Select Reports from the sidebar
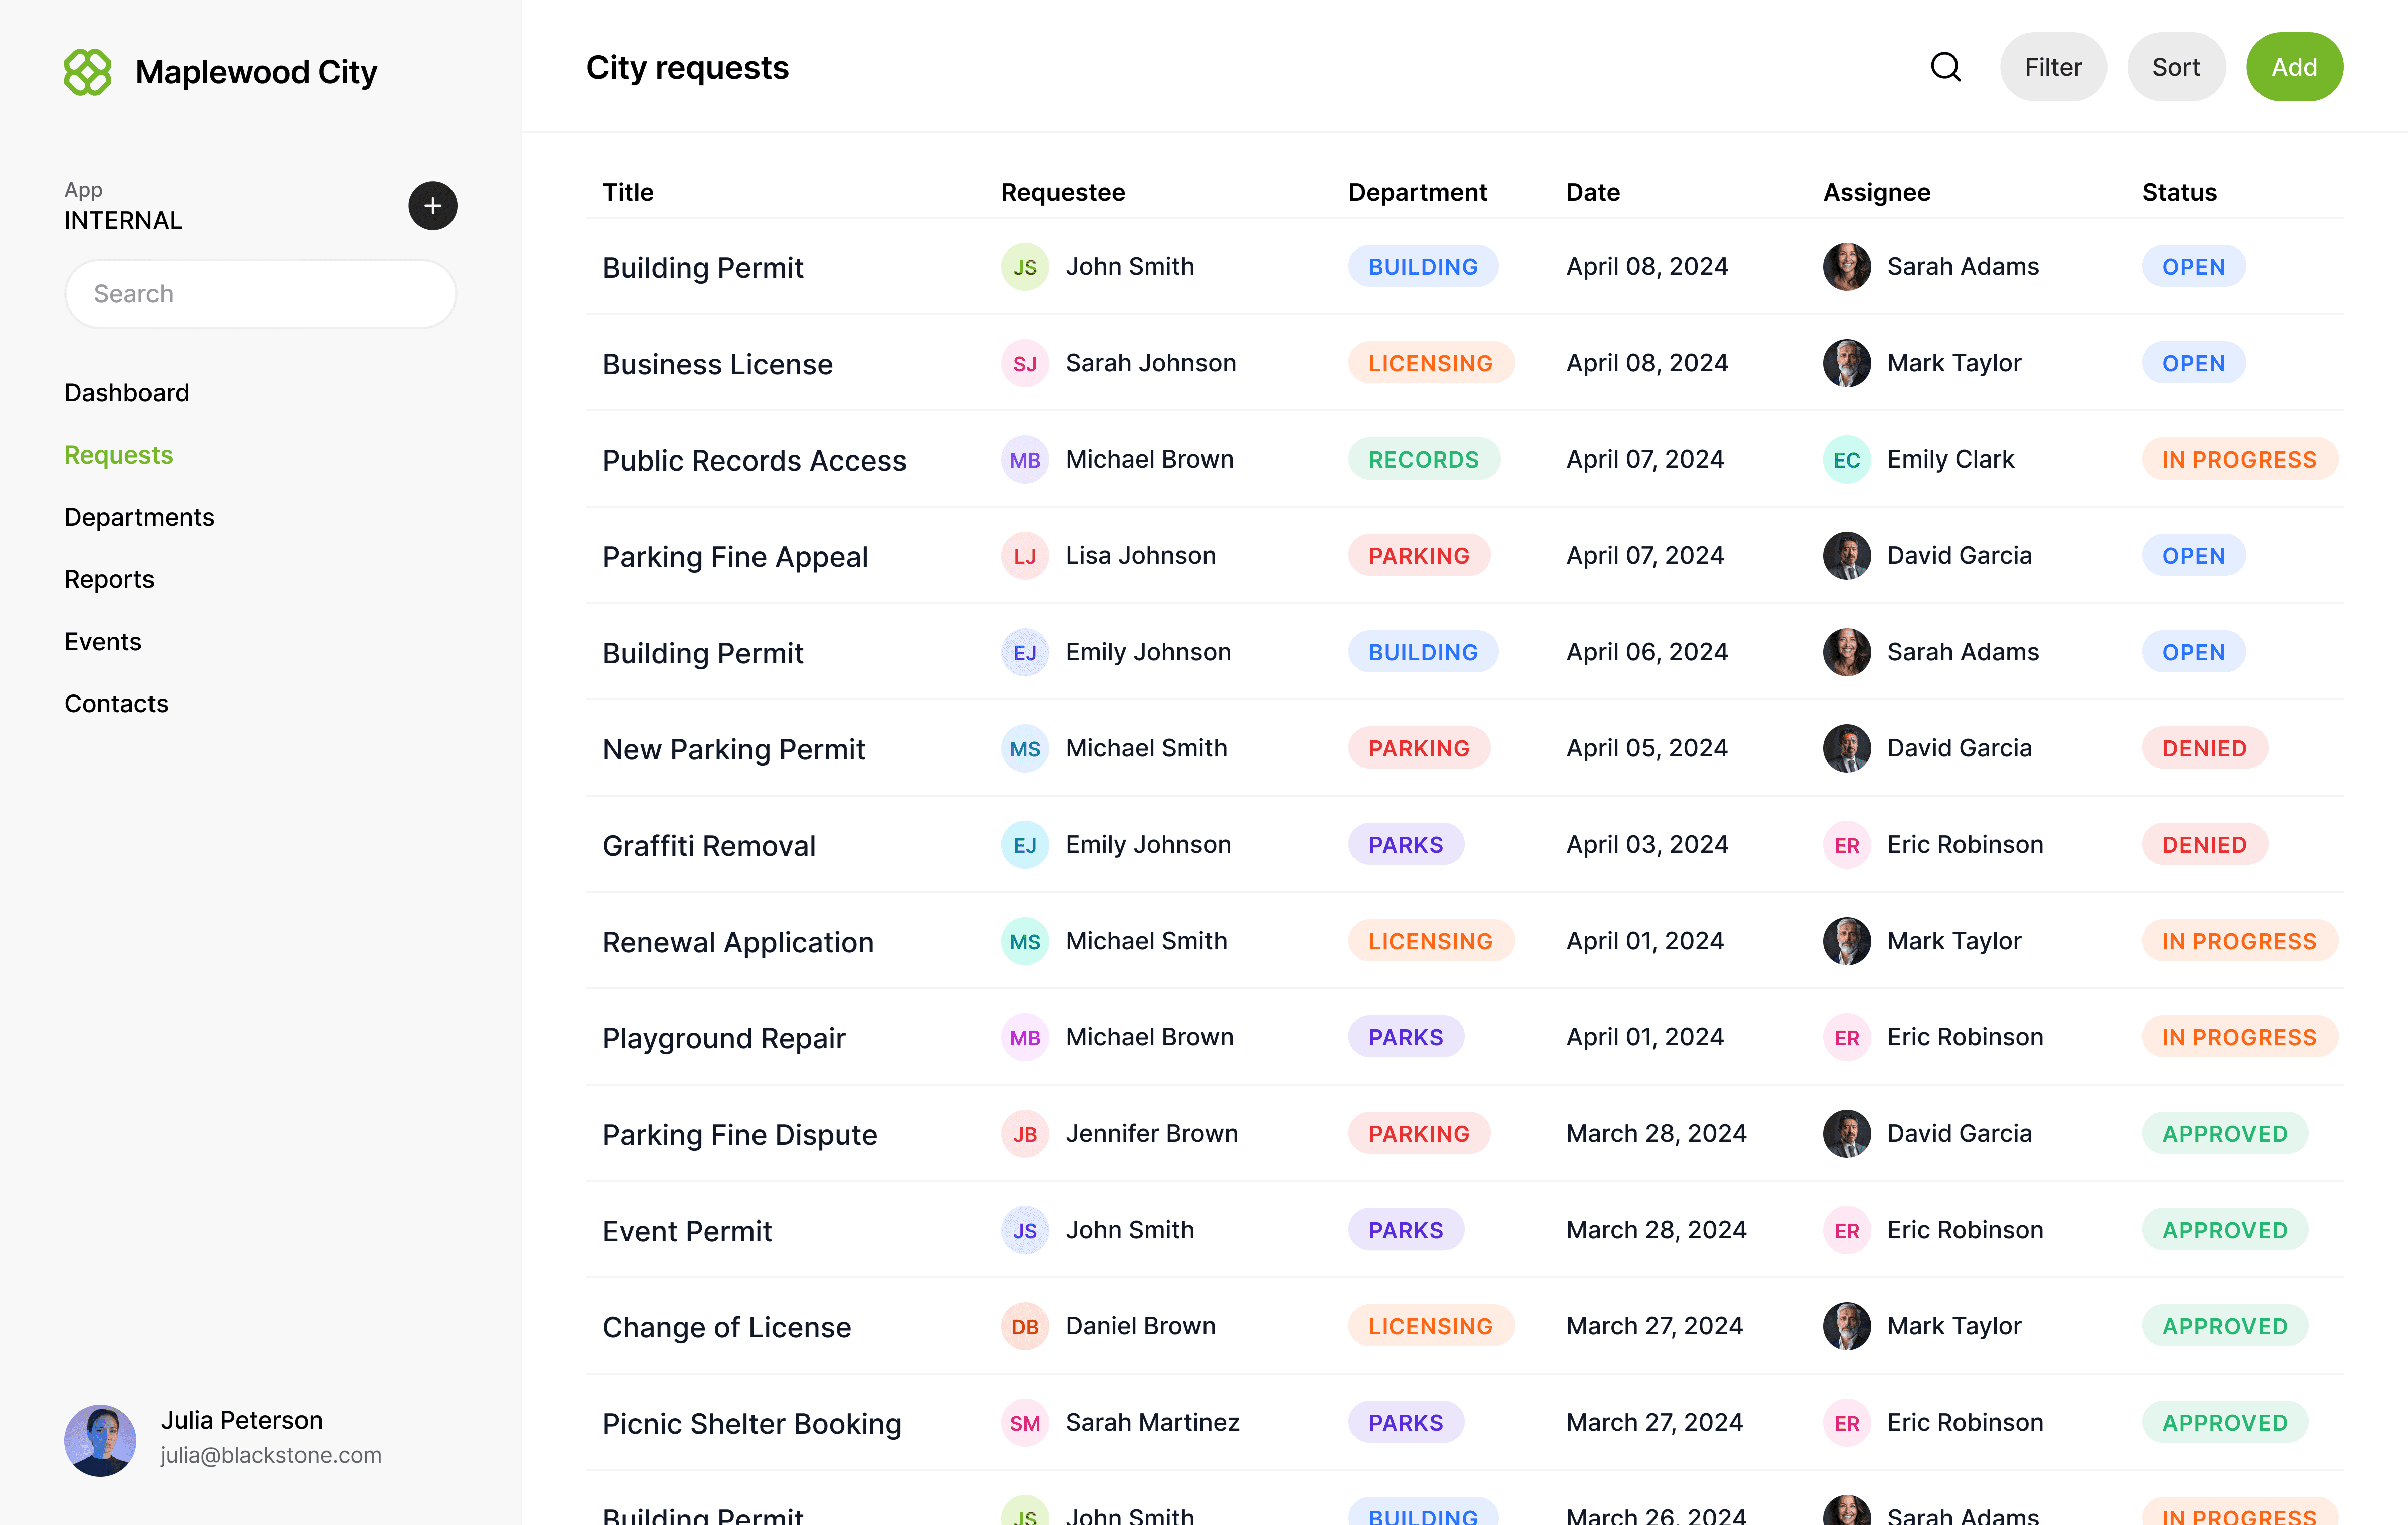This screenshot has height=1525, width=2408. (x=109, y=579)
